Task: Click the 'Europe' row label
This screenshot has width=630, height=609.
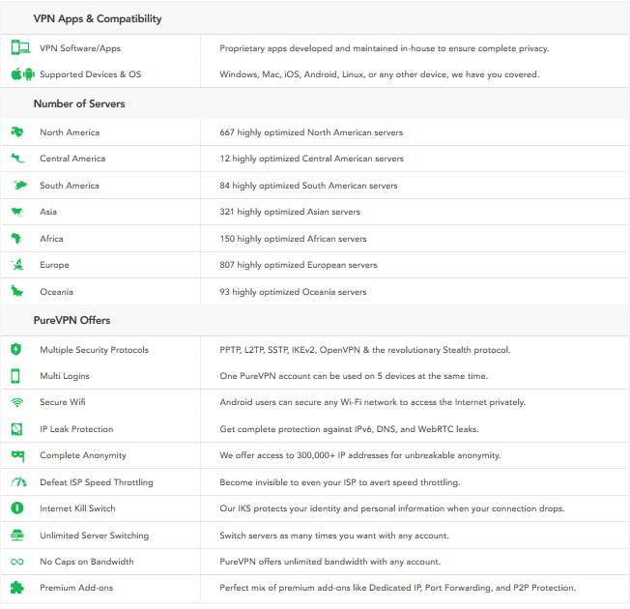Action: [54, 265]
